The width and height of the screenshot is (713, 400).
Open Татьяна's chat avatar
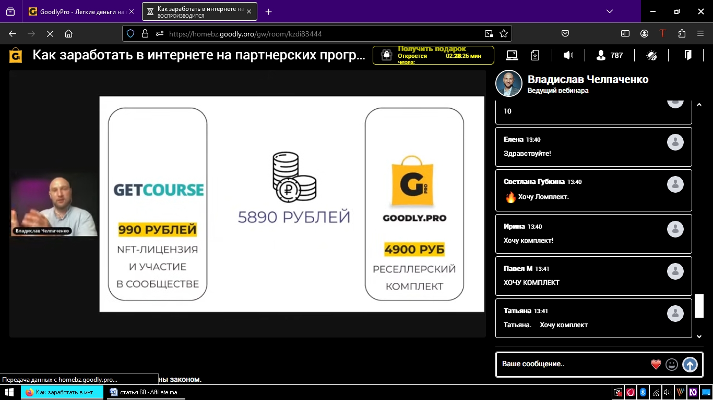click(675, 314)
